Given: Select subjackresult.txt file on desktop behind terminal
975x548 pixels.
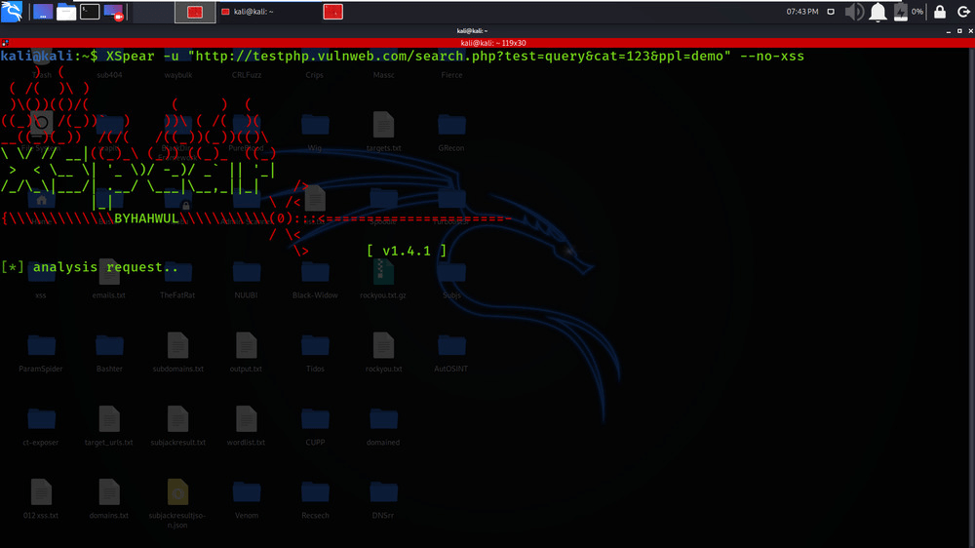Looking at the screenshot, I should pos(177,427).
